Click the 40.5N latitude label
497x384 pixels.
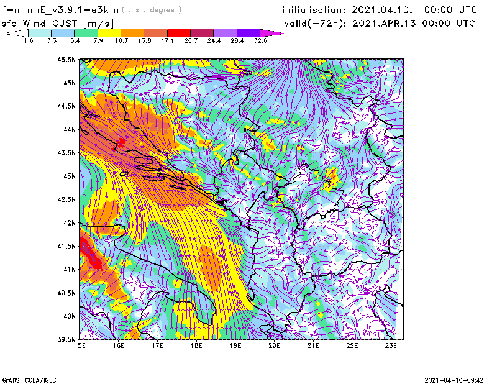[66, 293]
